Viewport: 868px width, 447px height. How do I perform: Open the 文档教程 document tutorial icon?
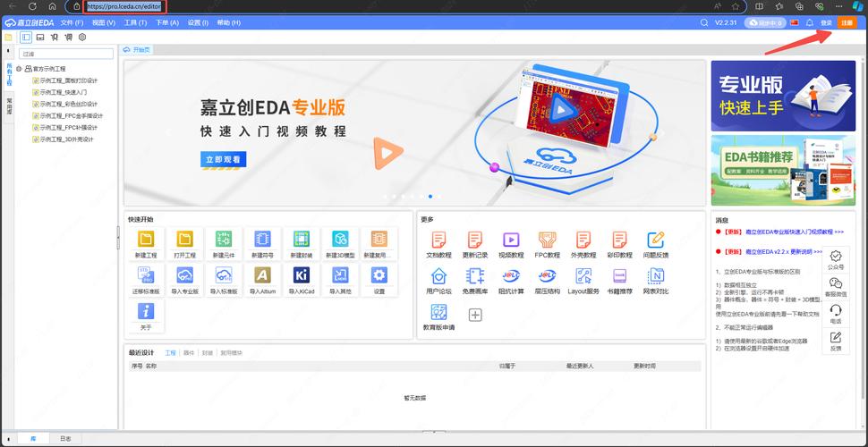click(439, 240)
